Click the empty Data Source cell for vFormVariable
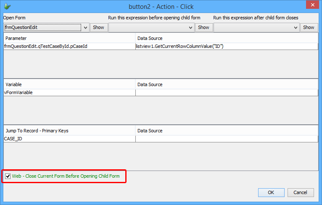 [x=226, y=92]
